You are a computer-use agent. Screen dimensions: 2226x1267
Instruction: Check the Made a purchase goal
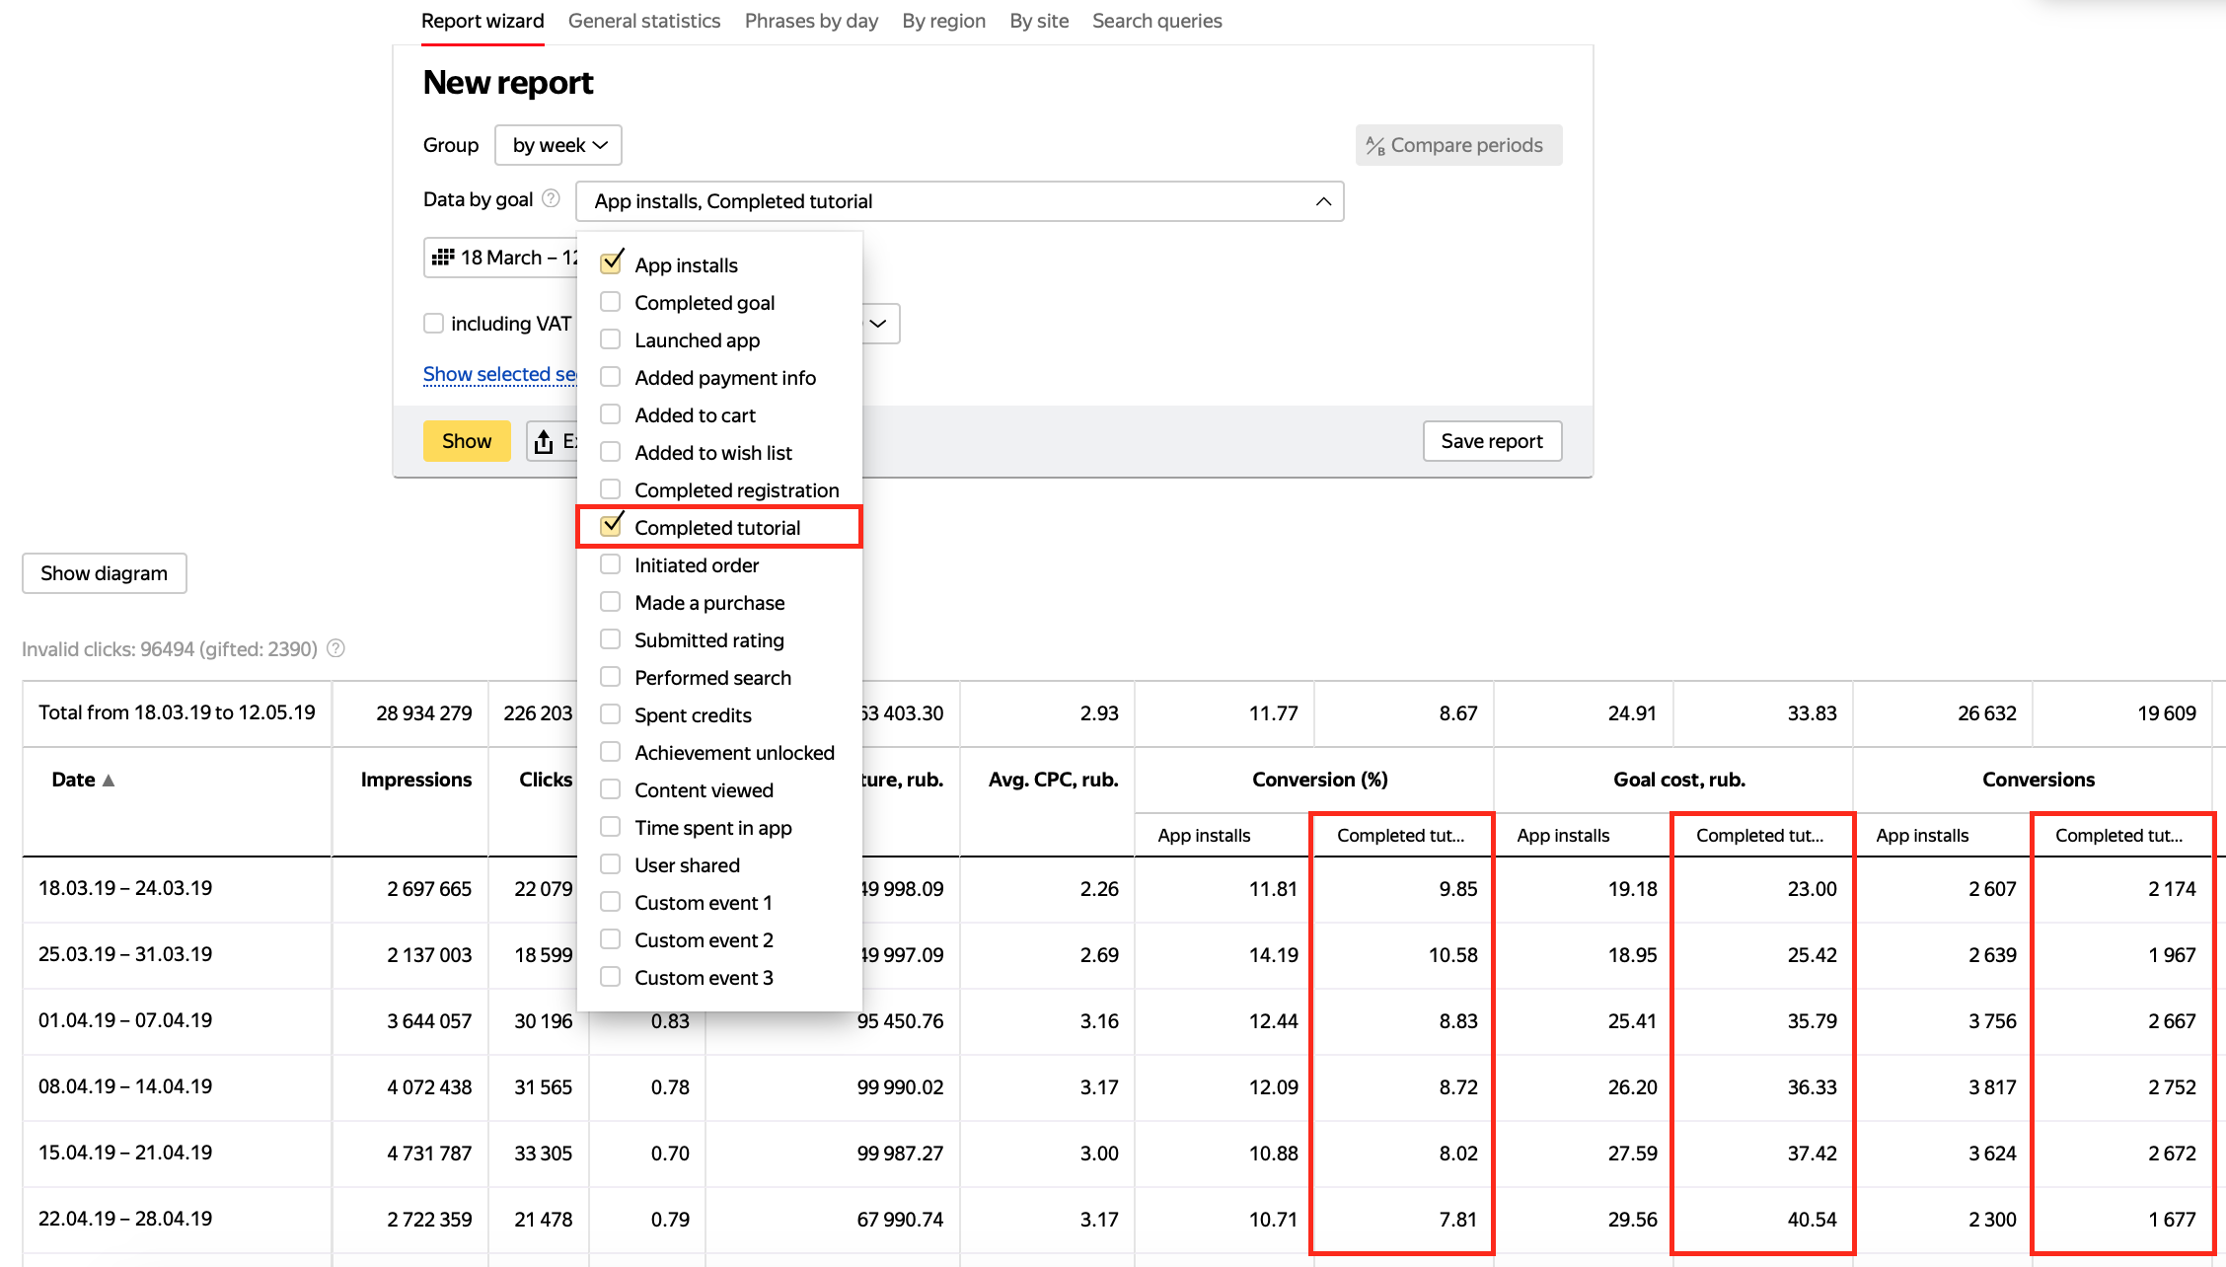[x=611, y=602]
